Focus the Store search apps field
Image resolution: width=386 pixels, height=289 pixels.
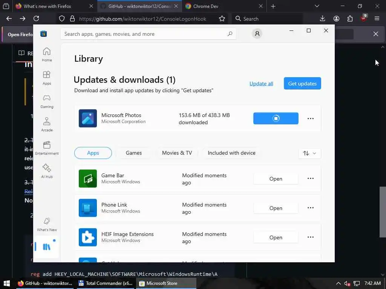[x=149, y=34]
